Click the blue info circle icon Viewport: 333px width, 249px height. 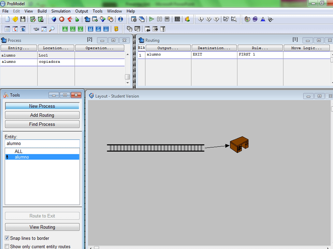pyautogui.click(x=120, y=20)
